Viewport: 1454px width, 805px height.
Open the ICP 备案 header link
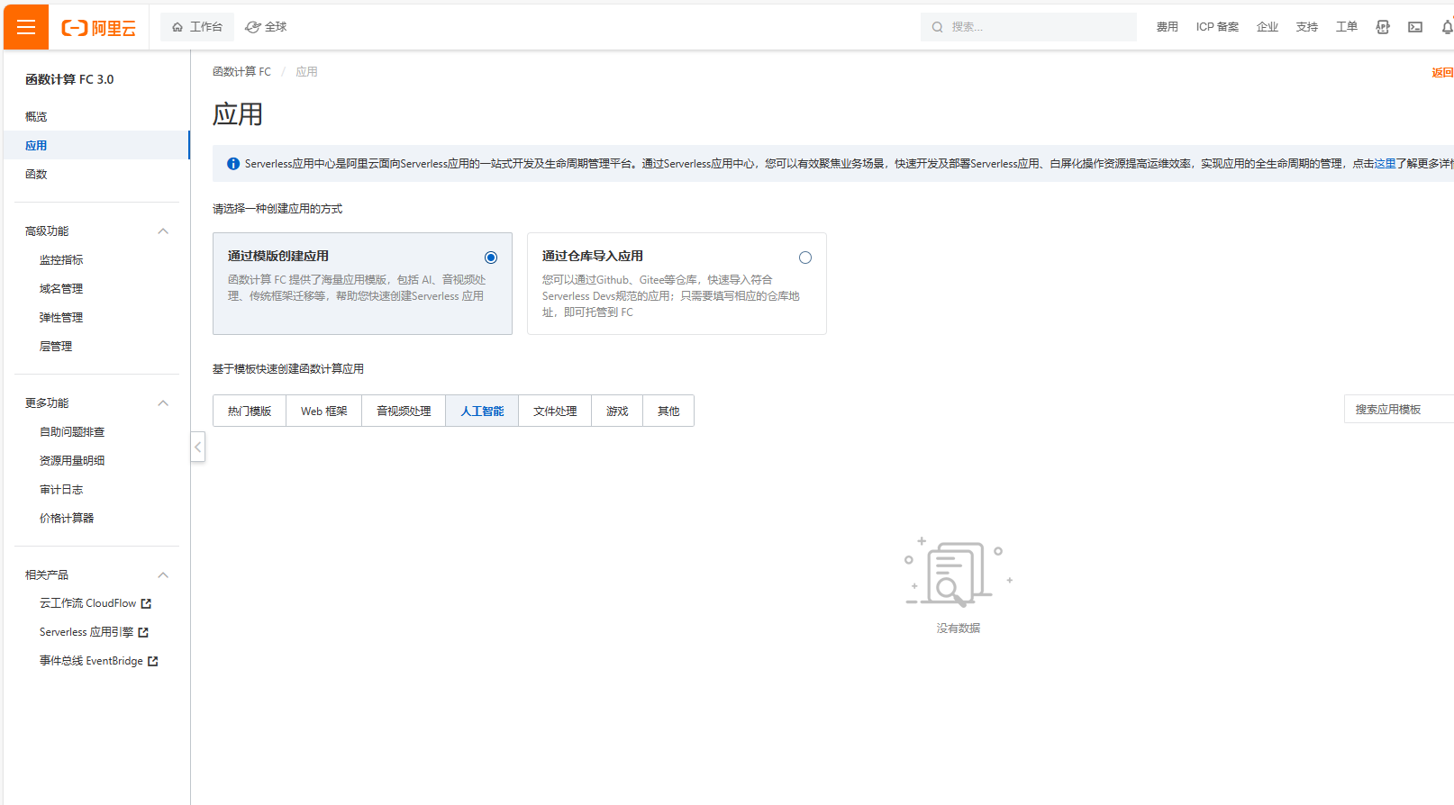click(1217, 27)
